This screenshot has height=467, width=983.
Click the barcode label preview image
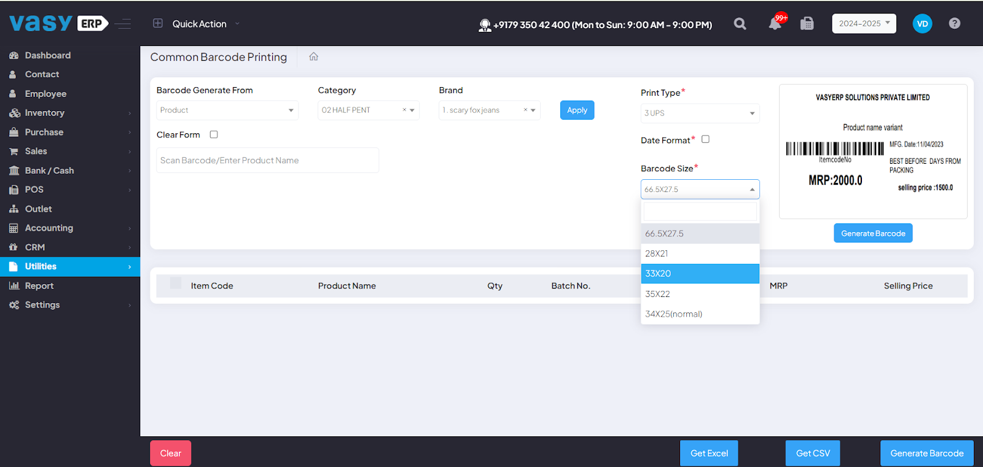(873, 152)
